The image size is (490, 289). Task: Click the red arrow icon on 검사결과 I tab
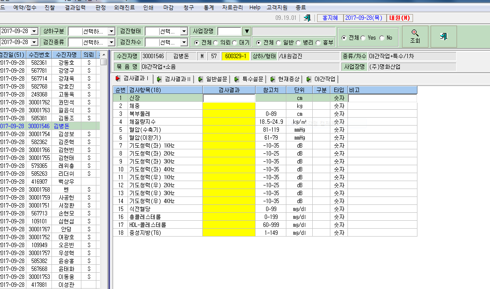118,78
